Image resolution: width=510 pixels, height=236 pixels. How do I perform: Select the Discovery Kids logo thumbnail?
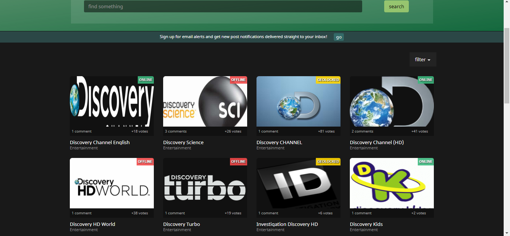click(x=392, y=183)
